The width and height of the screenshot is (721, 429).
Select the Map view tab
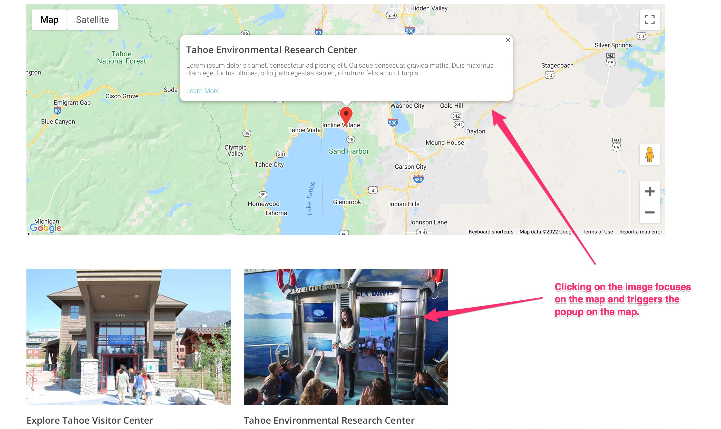49,20
